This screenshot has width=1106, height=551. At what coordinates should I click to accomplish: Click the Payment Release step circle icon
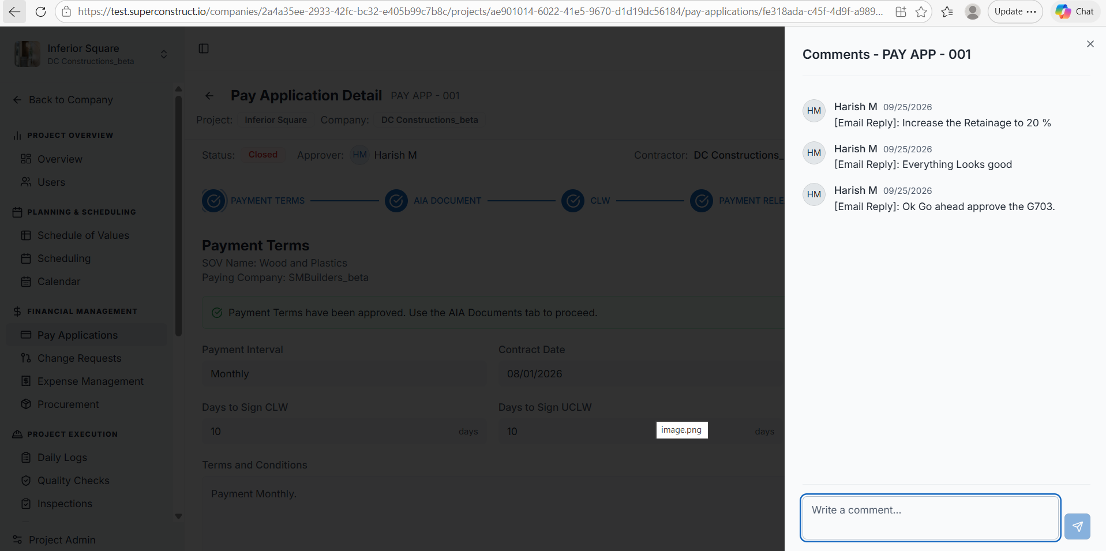(x=702, y=201)
